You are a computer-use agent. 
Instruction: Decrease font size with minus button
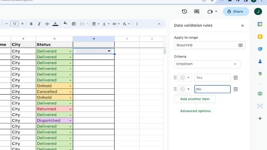pyautogui.click(x=7, y=24)
